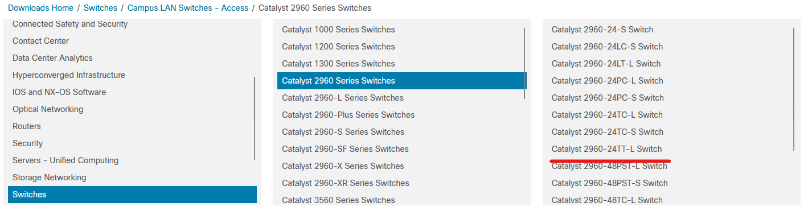Click the right model list scrollbar
808x215 pixels.
[x=794, y=89]
